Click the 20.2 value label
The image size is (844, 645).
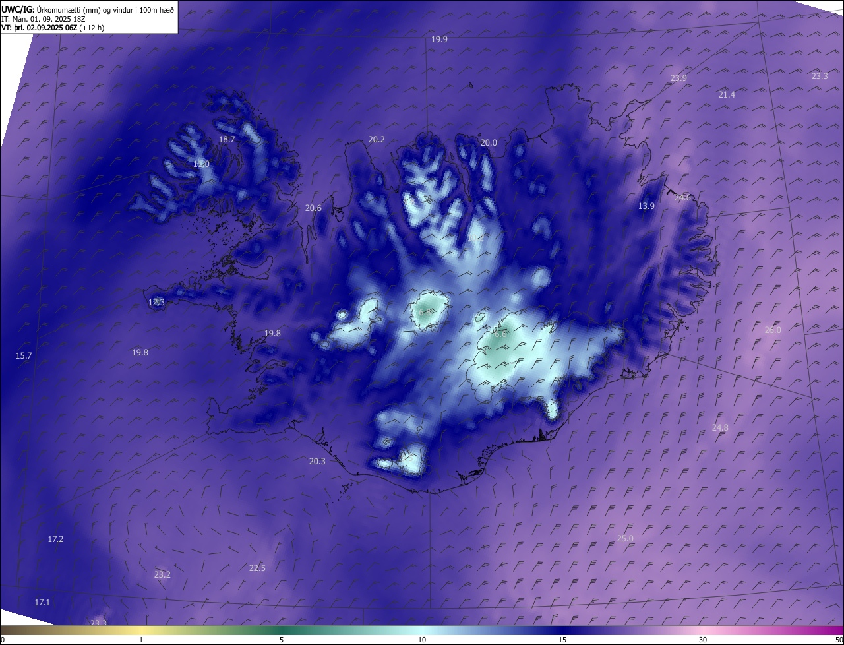point(377,140)
